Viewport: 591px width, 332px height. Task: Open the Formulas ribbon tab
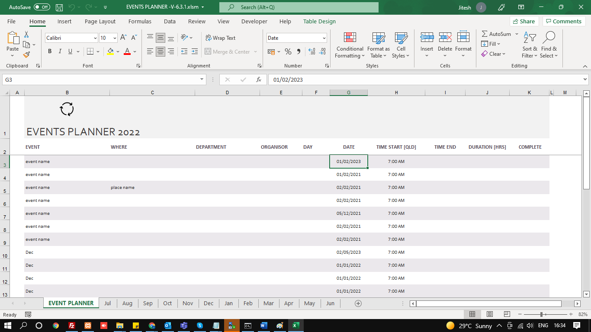[140, 22]
